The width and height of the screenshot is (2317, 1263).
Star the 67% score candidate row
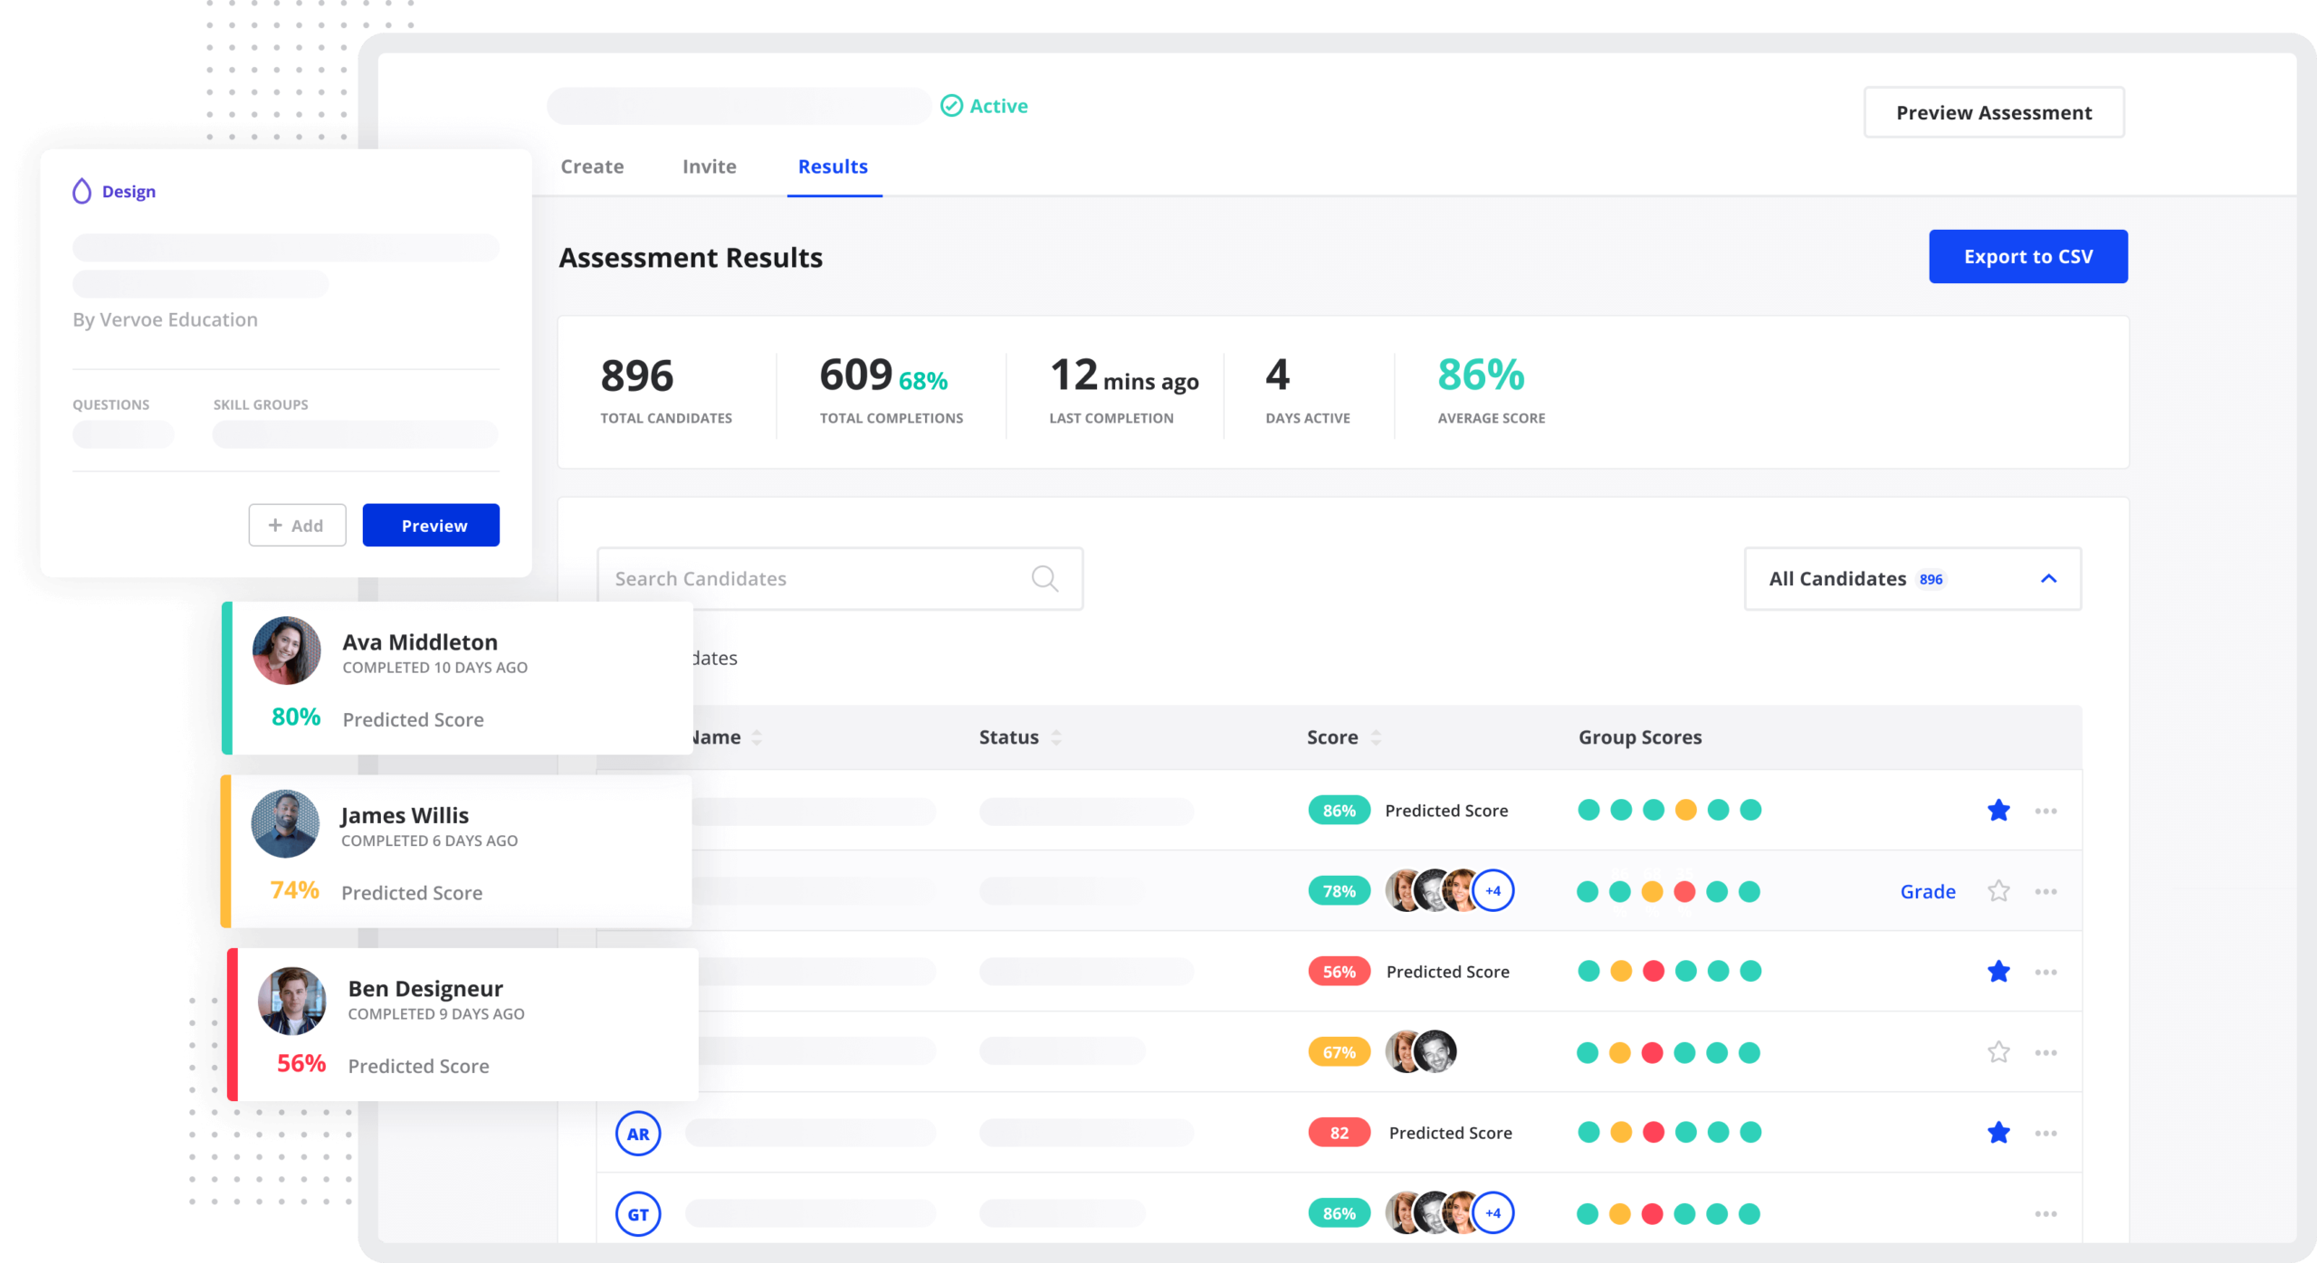pyautogui.click(x=1998, y=1052)
